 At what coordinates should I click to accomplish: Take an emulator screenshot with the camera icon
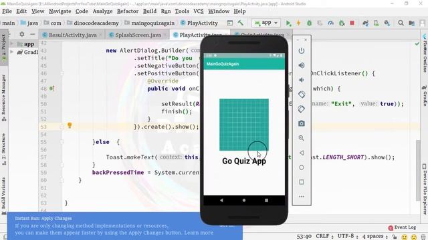click(302, 123)
